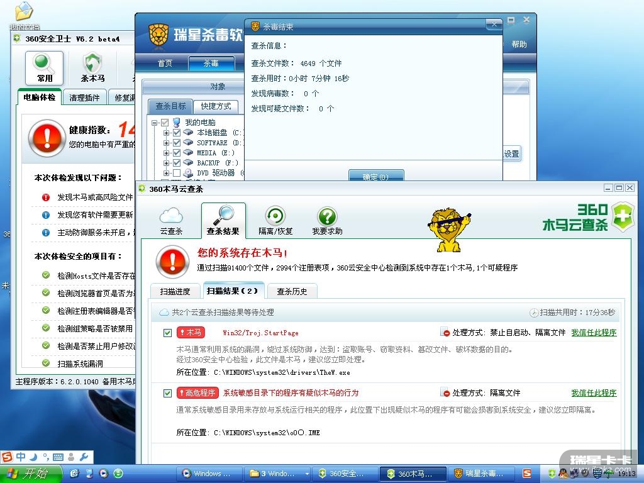Image resolution: width=644 pixels, height=483 pixels.
Task: Click green browser quick launch icon
Action: (x=118, y=474)
